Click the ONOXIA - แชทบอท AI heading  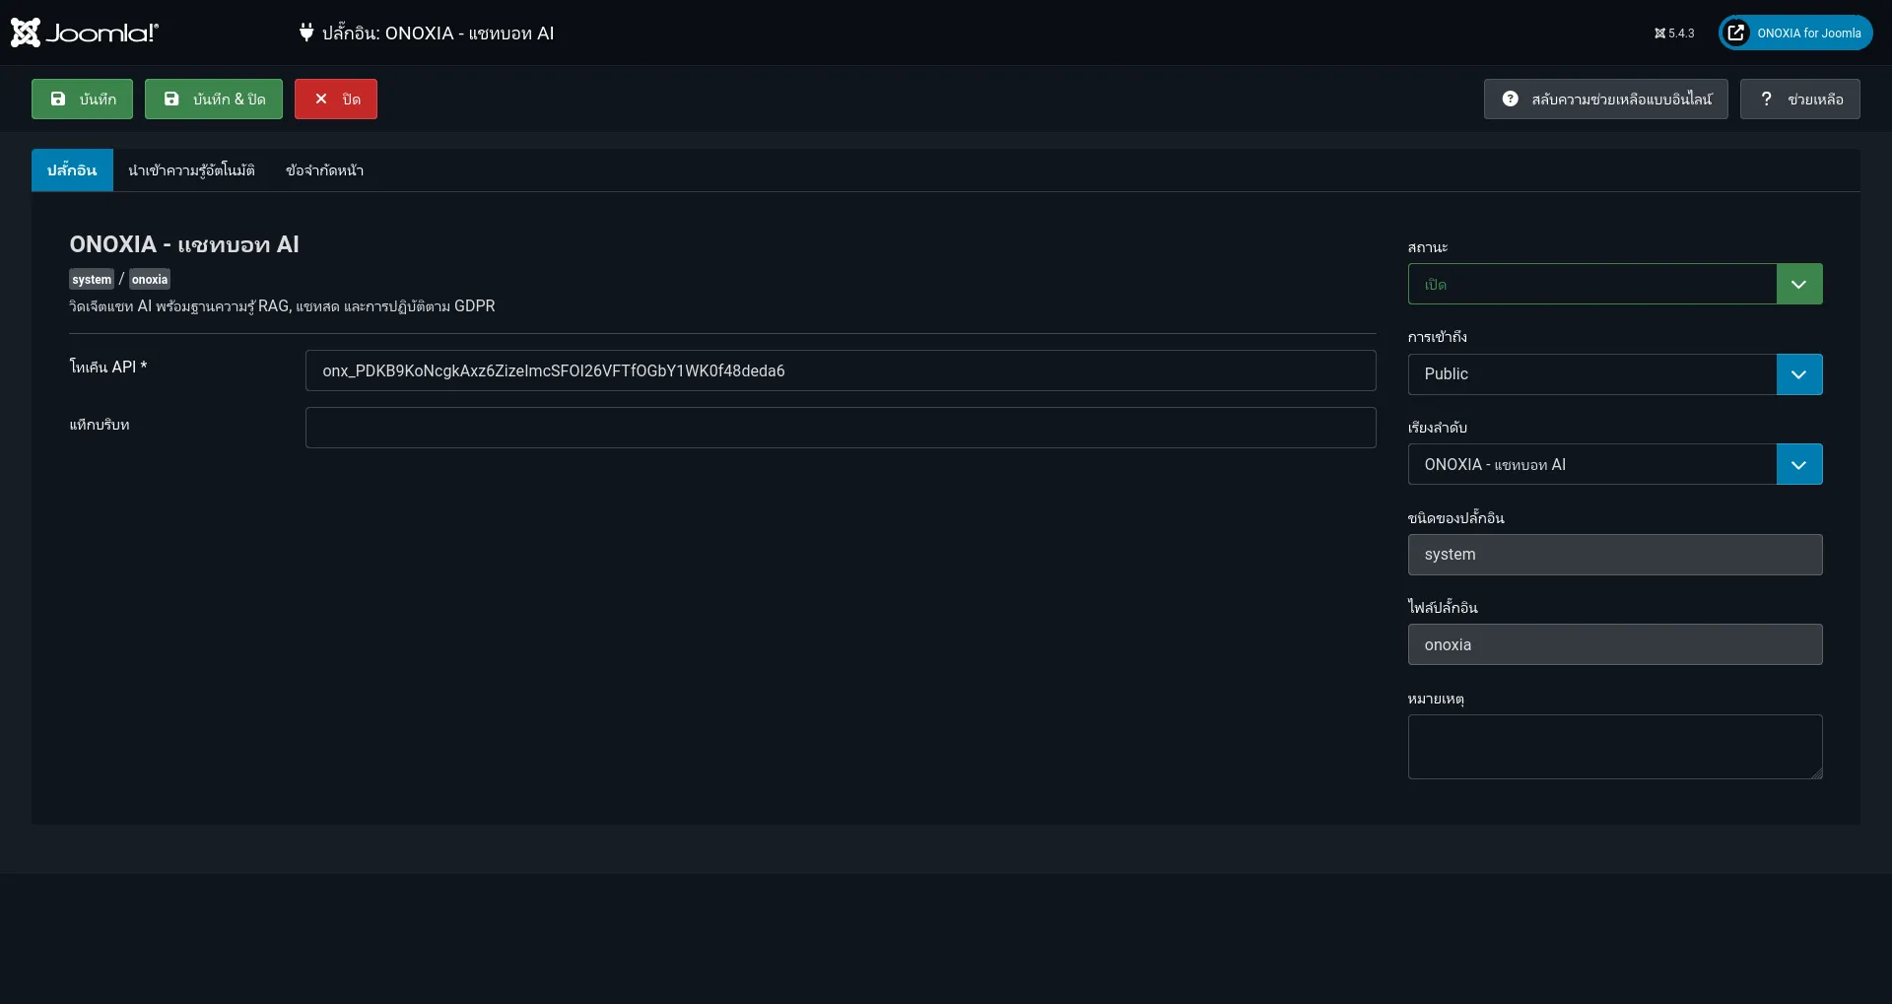coord(184,244)
